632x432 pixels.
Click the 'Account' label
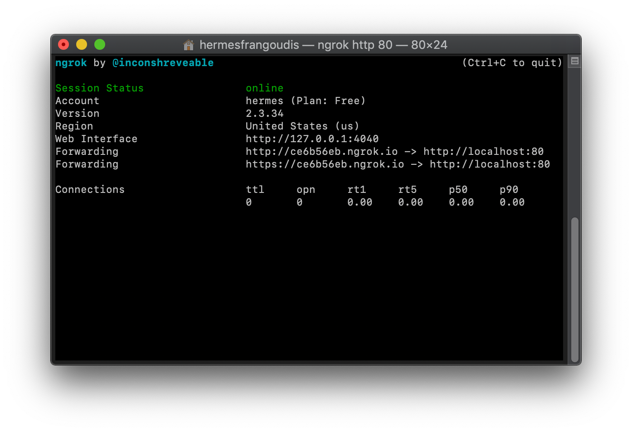coord(77,101)
